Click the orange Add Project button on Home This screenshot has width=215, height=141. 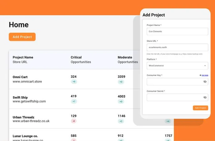coord(22,37)
